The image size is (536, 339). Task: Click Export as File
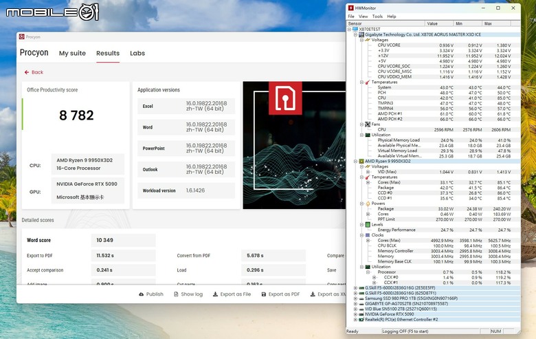tap(232, 294)
